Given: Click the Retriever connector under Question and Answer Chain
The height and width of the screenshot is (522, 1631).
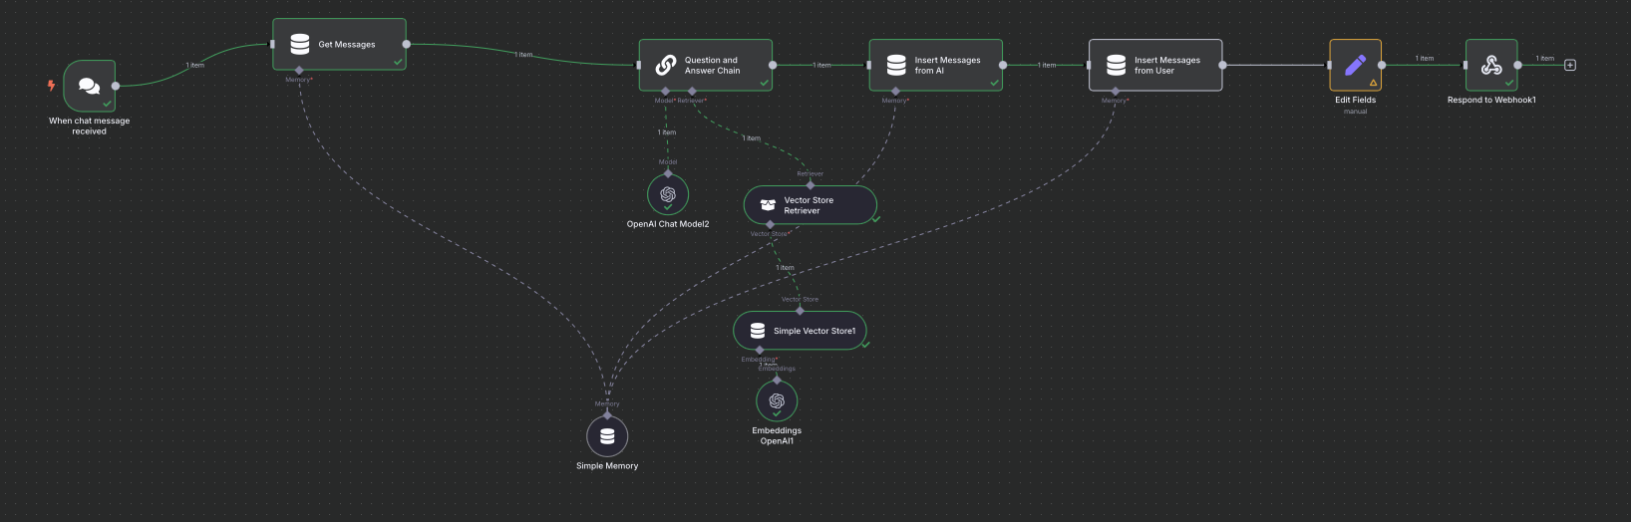Looking at the screenshot, I should (692, 92).
